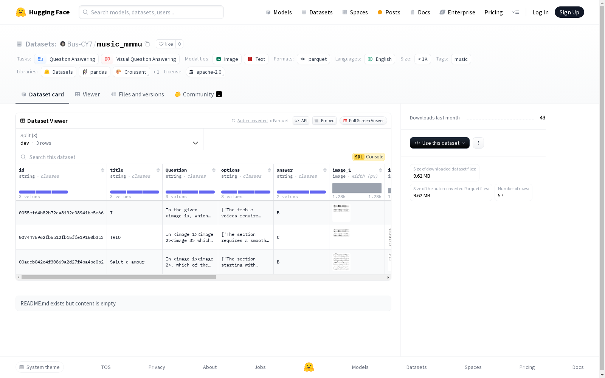The width and height of the screenshot is (605, 378).
Task: Expand the Split dev dropdown
Action: pyautogui.click(x=110, y=139)
